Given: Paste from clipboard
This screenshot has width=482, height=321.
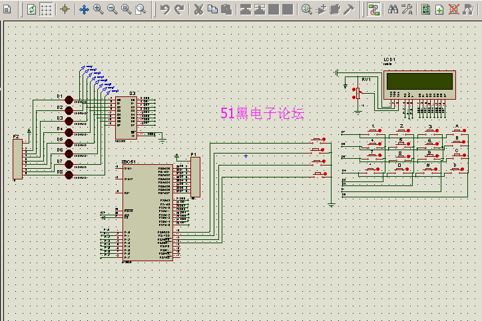Looking at the screenshot, I should click(x=226, y=9).
